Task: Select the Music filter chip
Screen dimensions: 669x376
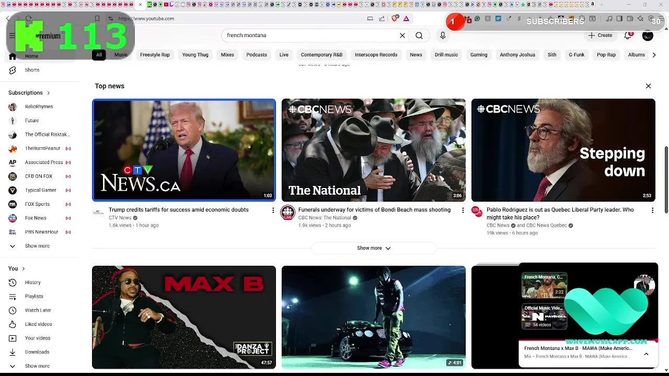Action: (121, 55)
